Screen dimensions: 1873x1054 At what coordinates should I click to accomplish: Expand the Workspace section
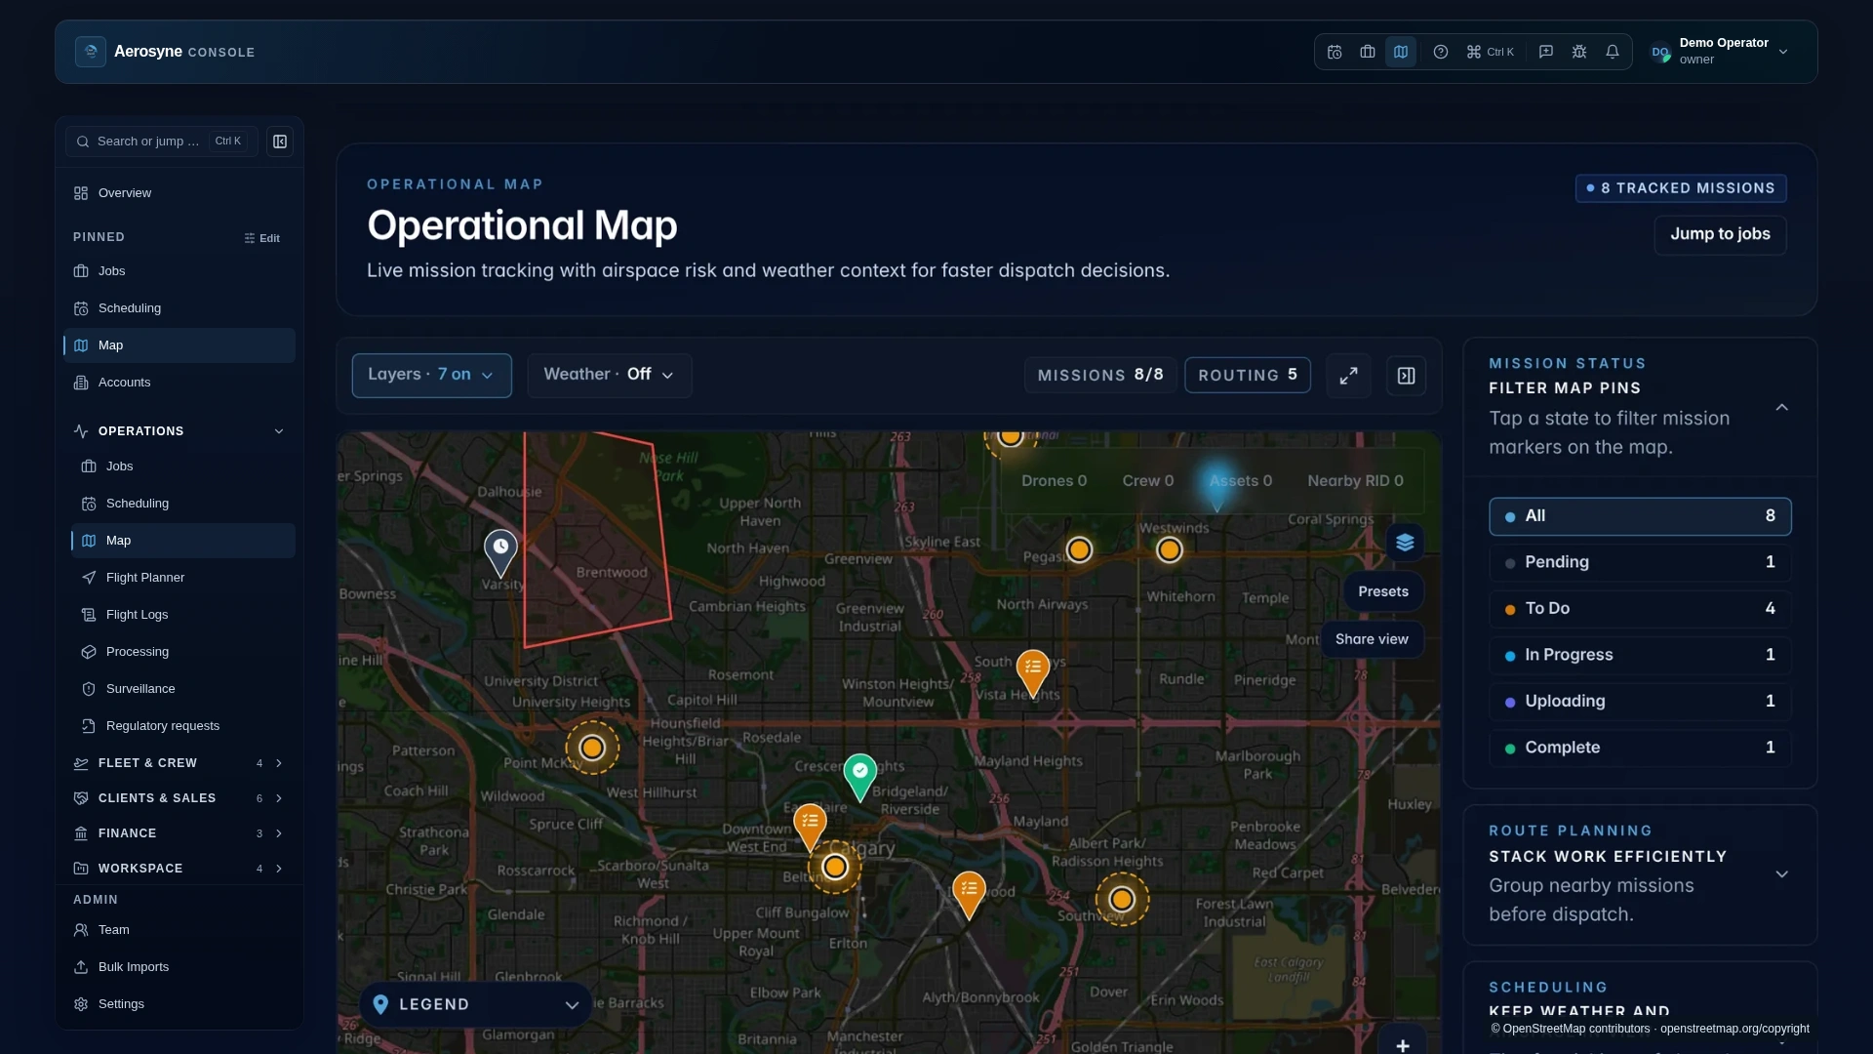(x=179, y=869)
